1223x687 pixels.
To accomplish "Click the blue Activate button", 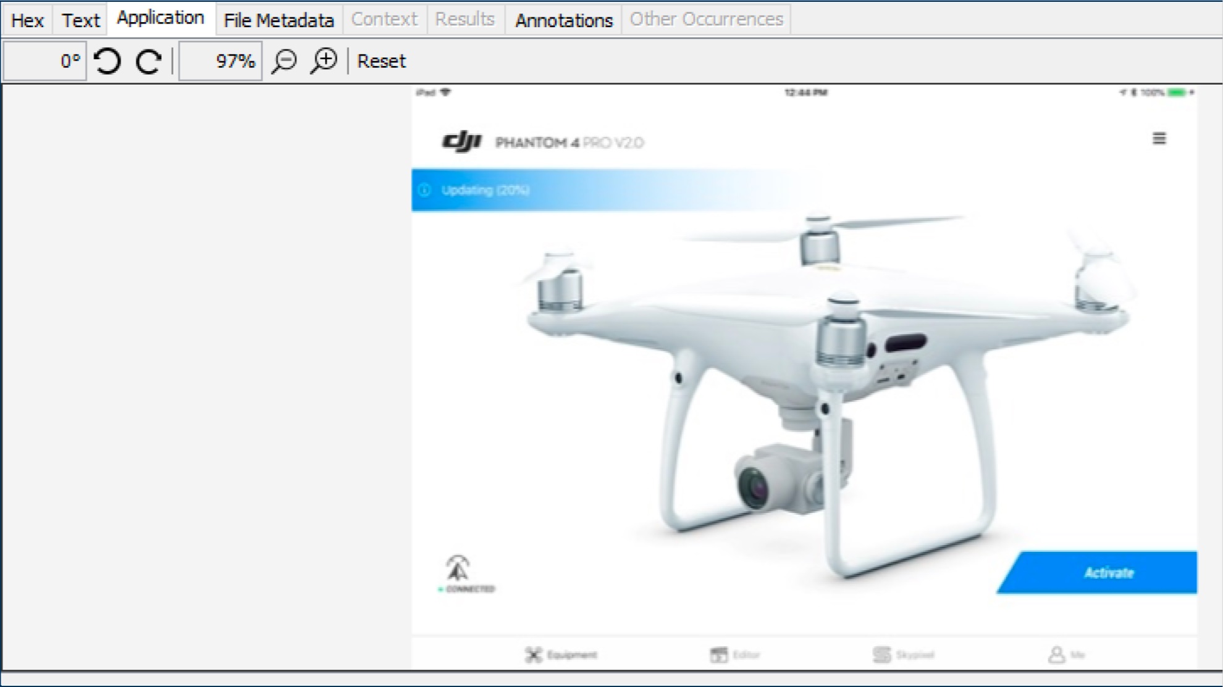I will click(x=1098, y=573).
